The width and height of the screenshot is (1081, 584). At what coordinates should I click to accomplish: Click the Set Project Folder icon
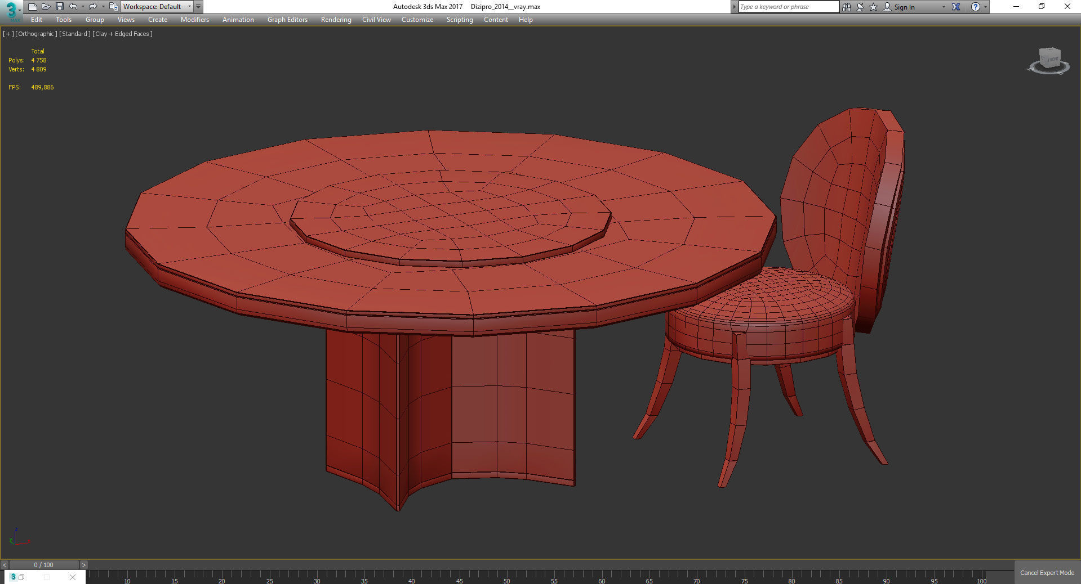(x=113, y=7)
